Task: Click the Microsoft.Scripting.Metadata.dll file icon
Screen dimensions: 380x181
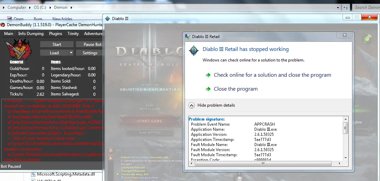Action: pyautogui.click(x=33, y=174)
